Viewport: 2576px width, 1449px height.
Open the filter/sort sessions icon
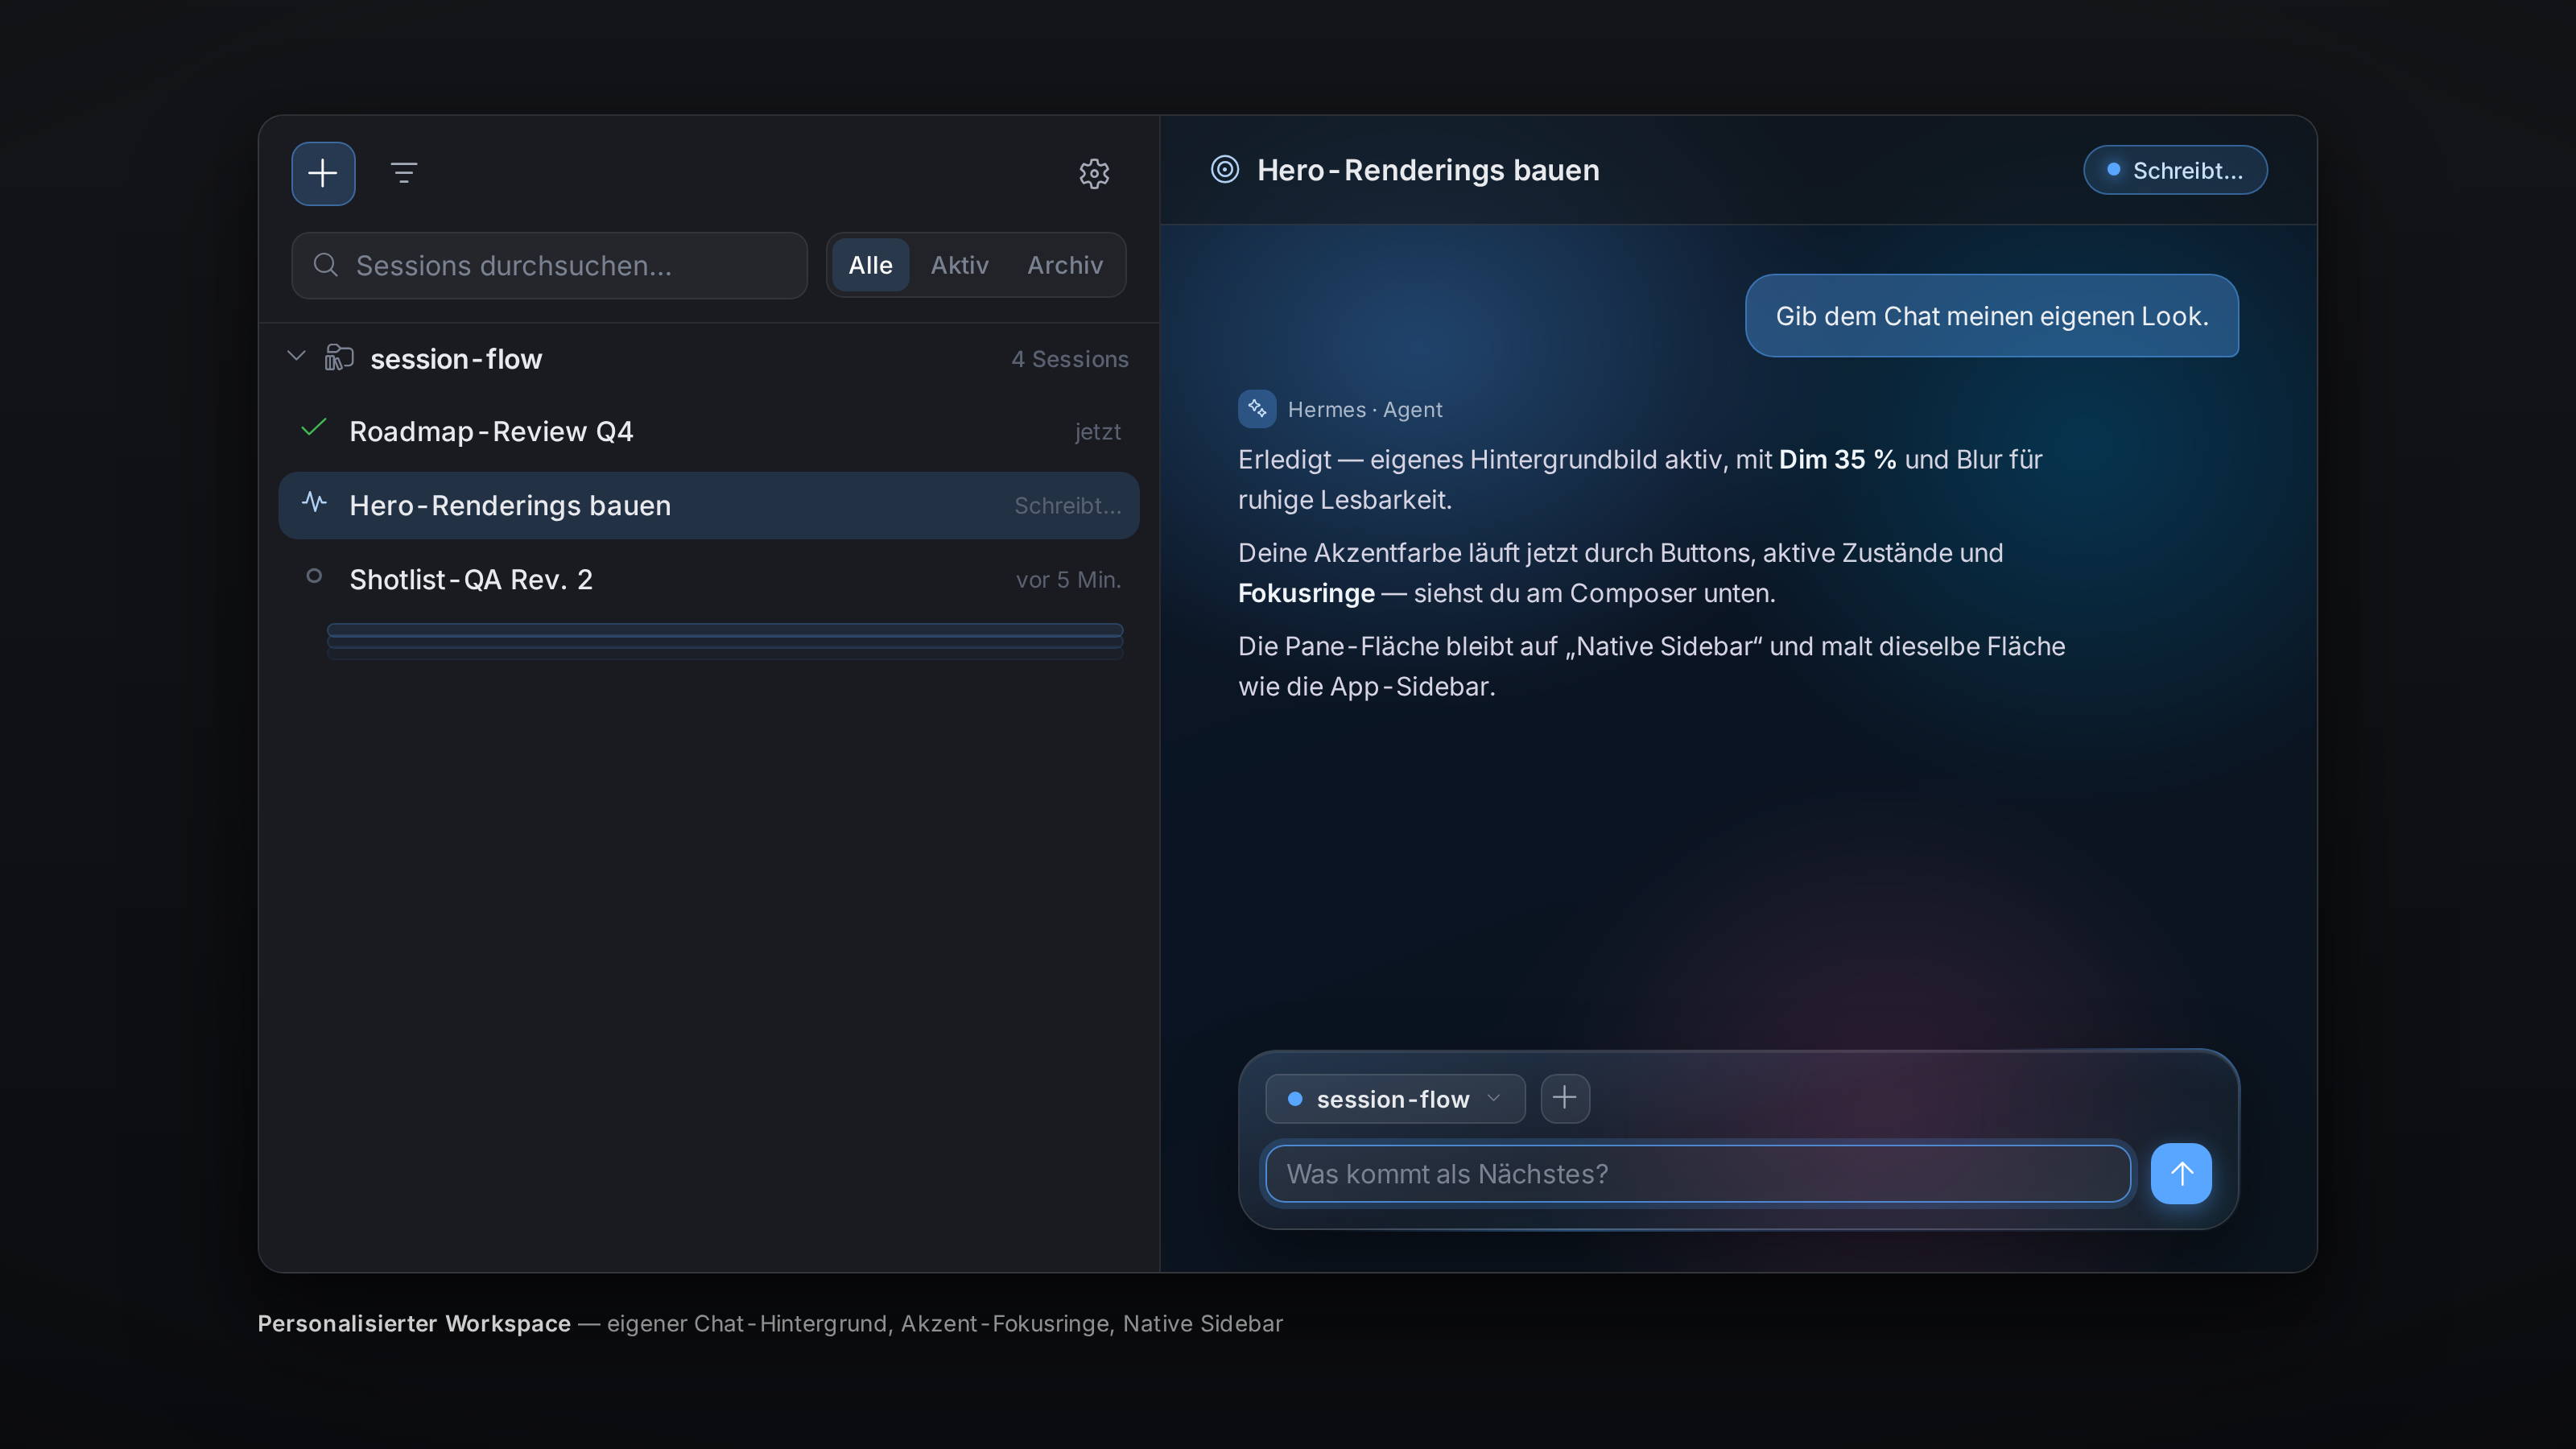coord(404,173)
